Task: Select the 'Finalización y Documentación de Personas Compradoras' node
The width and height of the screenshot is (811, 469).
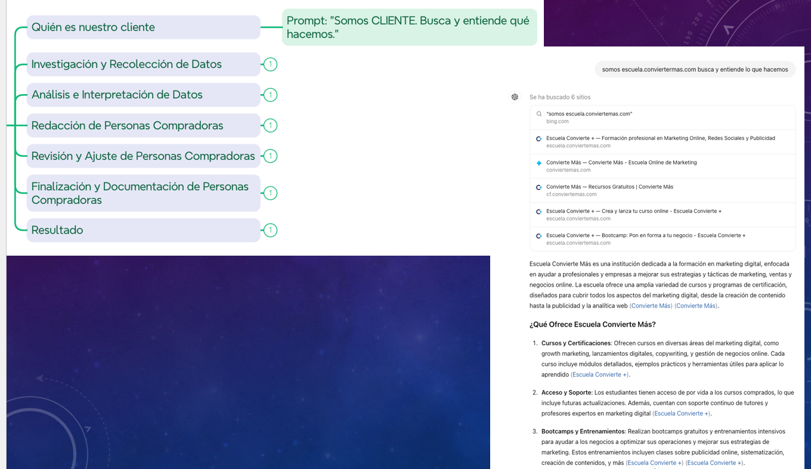Action: click(143, 193)
